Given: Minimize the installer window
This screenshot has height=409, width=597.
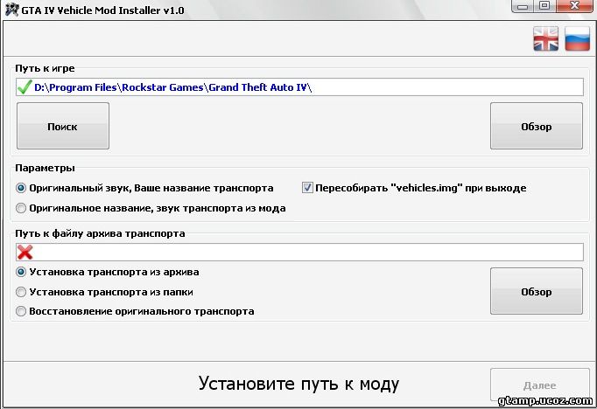Looking at the screenshot, I should [523, 6].
